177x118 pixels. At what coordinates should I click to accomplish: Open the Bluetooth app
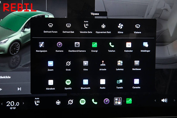tap(86, 84)
